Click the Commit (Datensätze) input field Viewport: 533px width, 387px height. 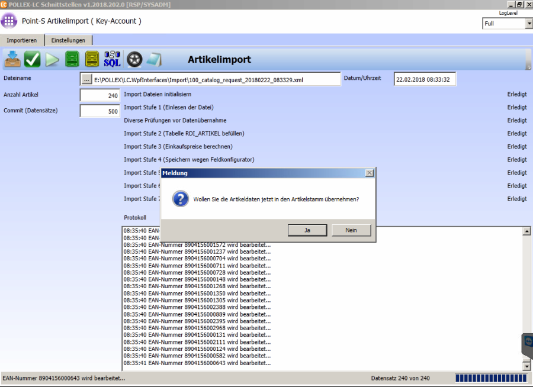(x=99, y=111)
